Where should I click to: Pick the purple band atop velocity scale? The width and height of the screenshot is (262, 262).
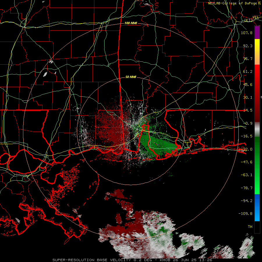coord(257,33)
